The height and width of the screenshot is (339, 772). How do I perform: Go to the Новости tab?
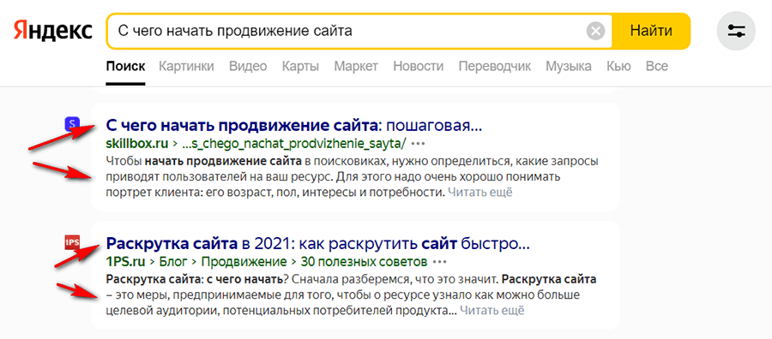pyautogui.click(x=419, y=66)
